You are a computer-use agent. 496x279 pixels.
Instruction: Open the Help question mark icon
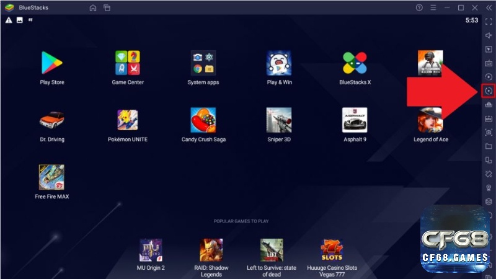click(419, 7)
